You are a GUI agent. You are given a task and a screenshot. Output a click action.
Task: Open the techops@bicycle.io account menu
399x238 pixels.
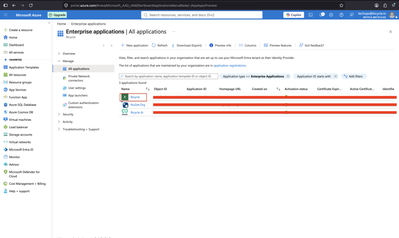377,15
